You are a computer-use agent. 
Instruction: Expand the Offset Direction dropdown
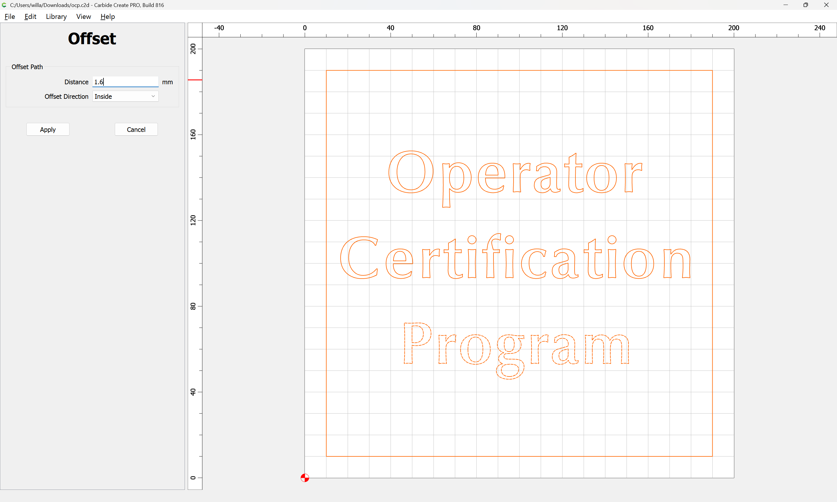tap(125, 96)
